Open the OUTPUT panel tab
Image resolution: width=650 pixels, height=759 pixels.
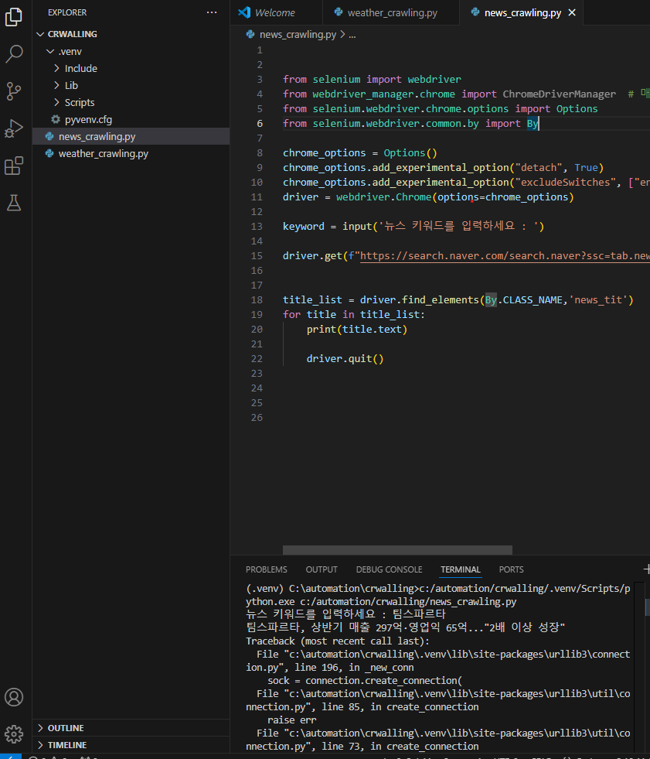pos(322,569)
